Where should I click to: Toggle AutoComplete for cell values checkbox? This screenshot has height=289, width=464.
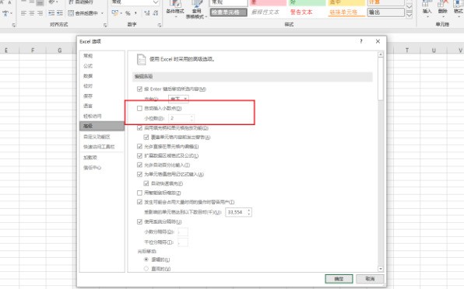pyautogui.click(x=139, y=174)
